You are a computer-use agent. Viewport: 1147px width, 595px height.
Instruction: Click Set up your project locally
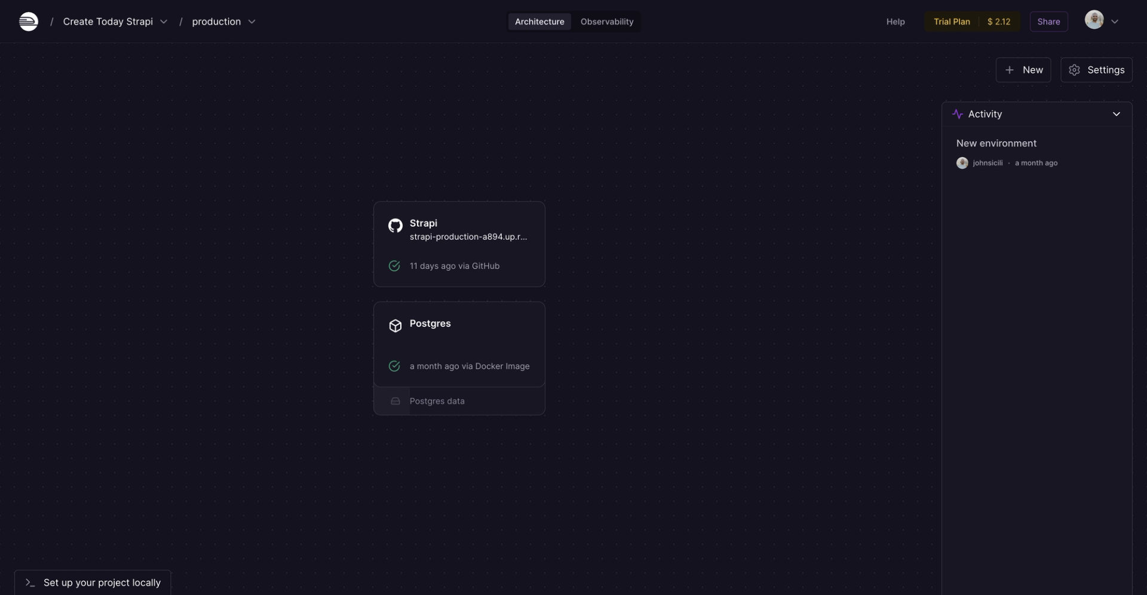click(x=93, y=582)
